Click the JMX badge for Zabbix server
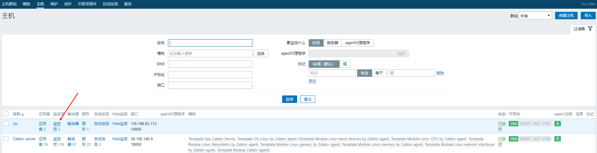 tap(536, 139)
